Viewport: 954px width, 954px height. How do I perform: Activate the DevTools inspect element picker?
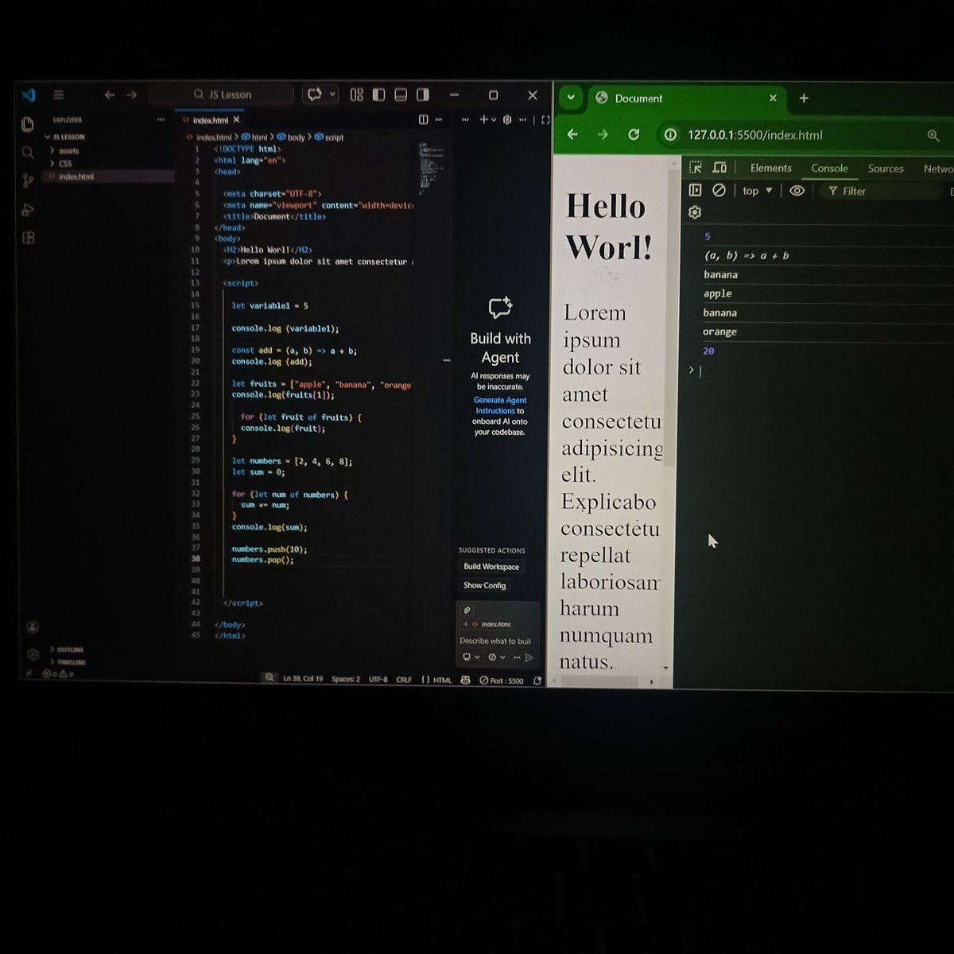pos(696,168)
